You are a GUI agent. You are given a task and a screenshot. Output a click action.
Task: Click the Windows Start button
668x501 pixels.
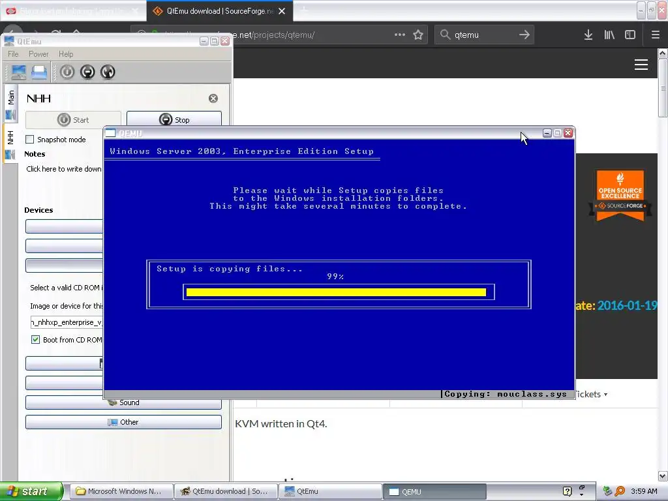tap(31, 491)
